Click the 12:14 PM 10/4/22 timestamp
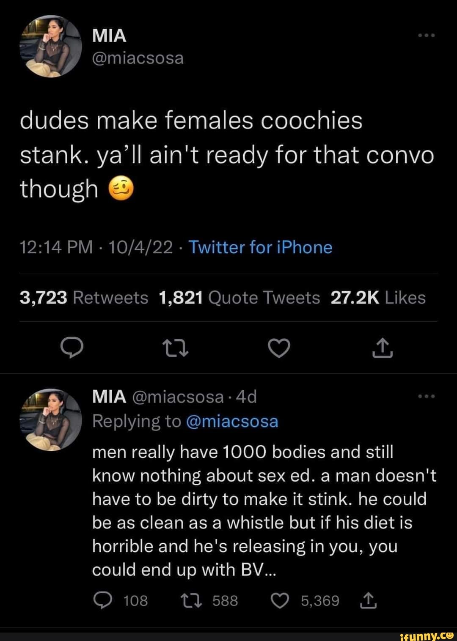Image resolution: width=457 pixels, height=641 pixels. click(96, 247)
